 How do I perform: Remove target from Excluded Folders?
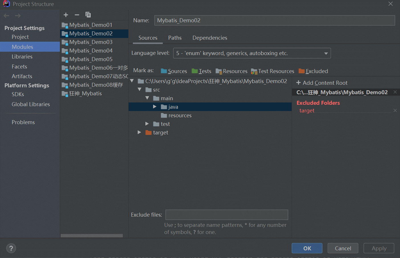tap(395, 110)
